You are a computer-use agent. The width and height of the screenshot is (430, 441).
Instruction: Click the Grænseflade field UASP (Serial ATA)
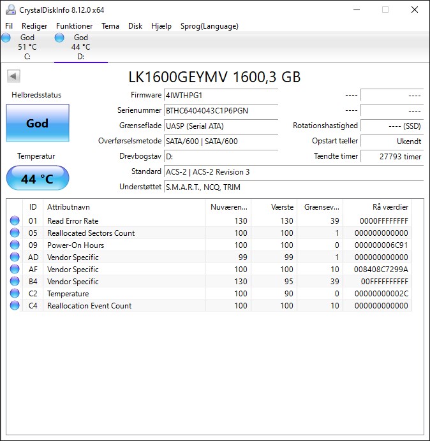pos(221,126)
